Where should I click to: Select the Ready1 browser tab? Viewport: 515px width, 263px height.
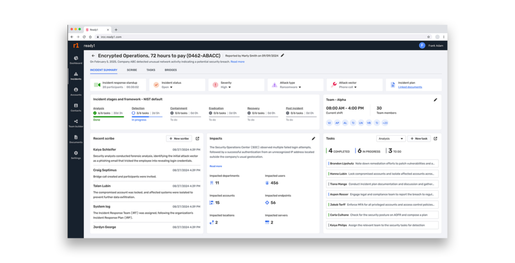click(x=97, y=30)
